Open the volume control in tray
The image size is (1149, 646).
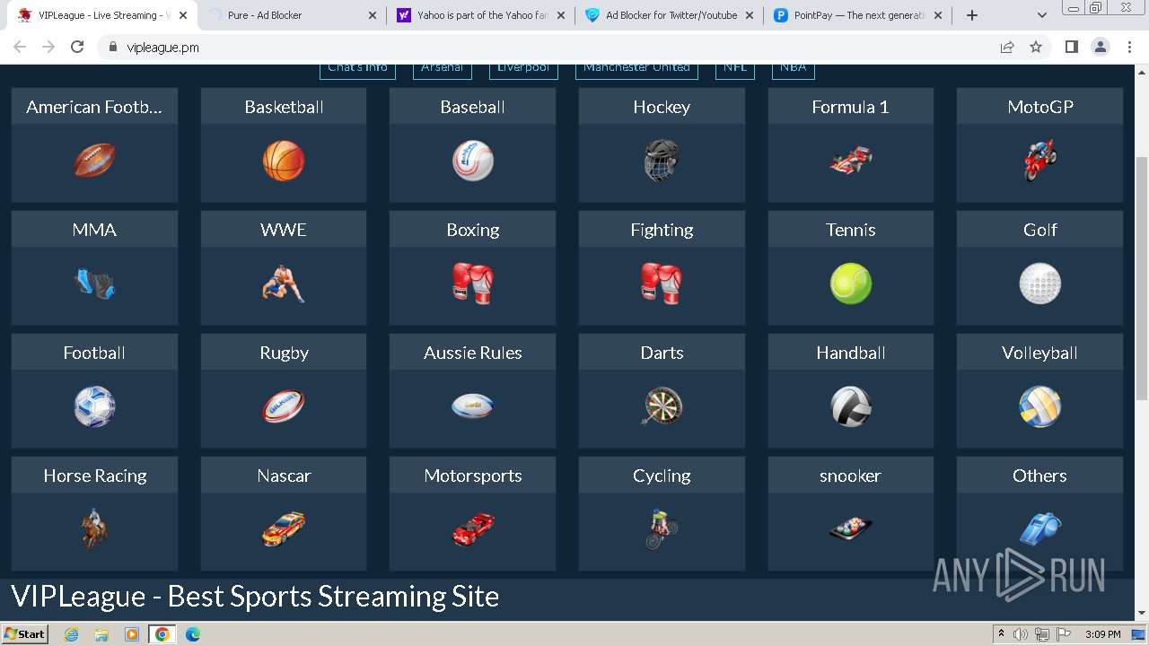(1021, 634)
